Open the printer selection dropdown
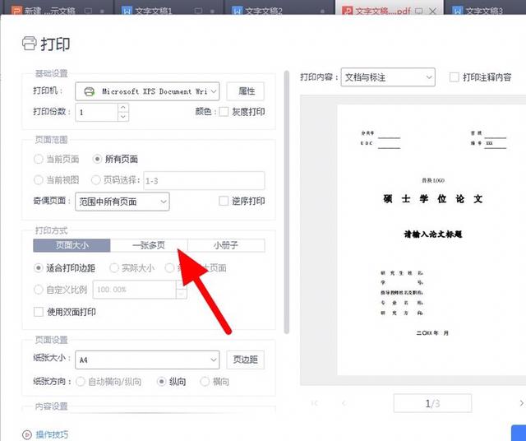Viewport: 526px width, 441px height. pyautogui.click(x=147, y=91)
